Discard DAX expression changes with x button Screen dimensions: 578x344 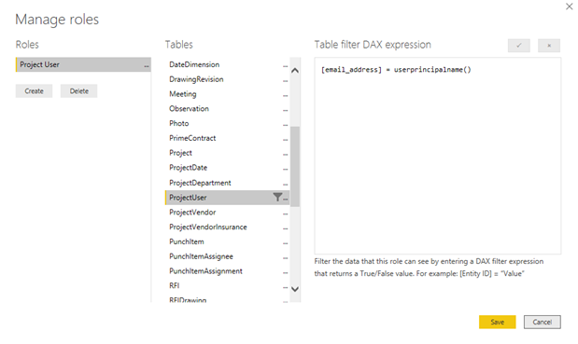point(549,46)
